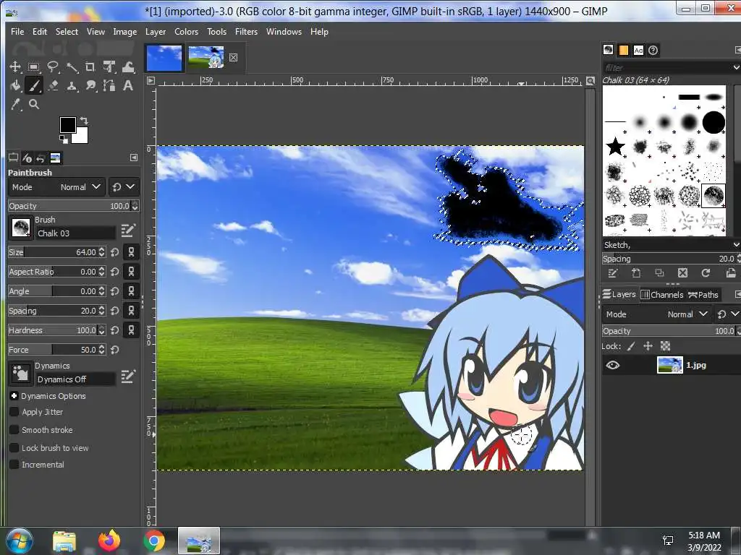Screen dimensions: 741x555
Task: Open image navigation button at ruler corner
Action: pyautogui.click(x=151, y=81)
